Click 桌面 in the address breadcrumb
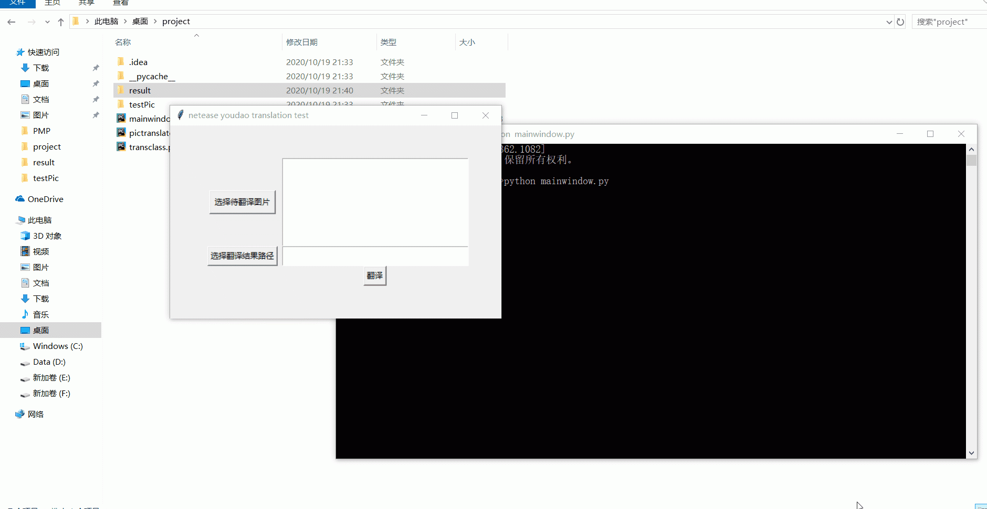 pyautogui.click(x=140, y=22)
